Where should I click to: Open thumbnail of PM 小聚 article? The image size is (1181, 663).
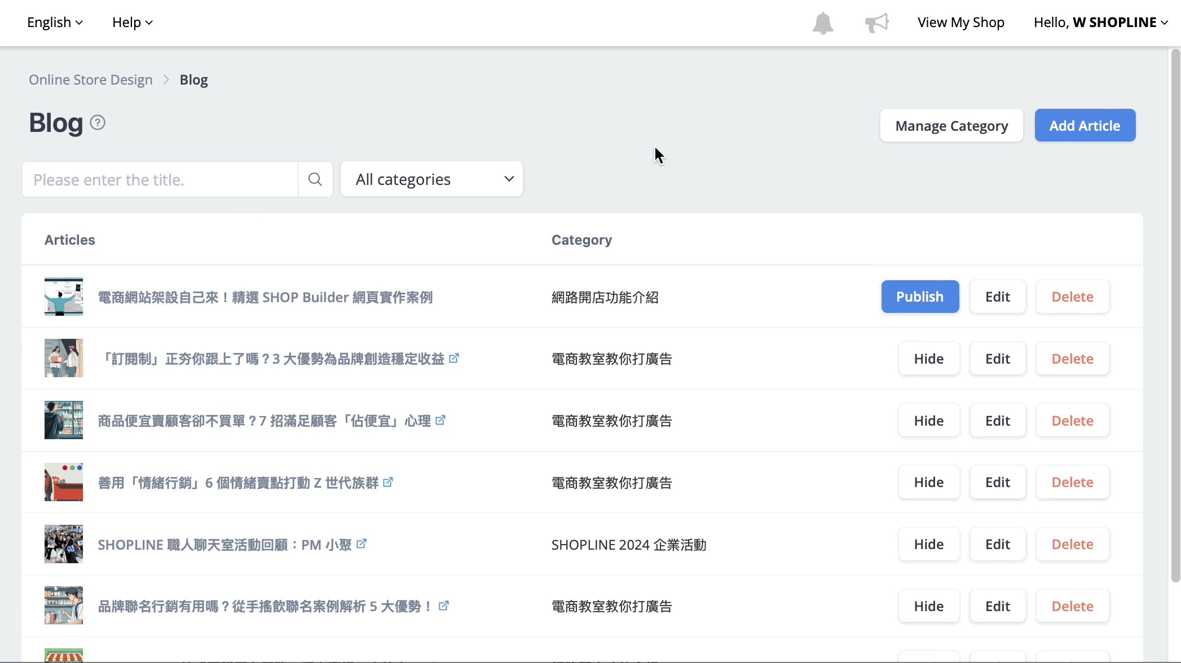point(64,544)
